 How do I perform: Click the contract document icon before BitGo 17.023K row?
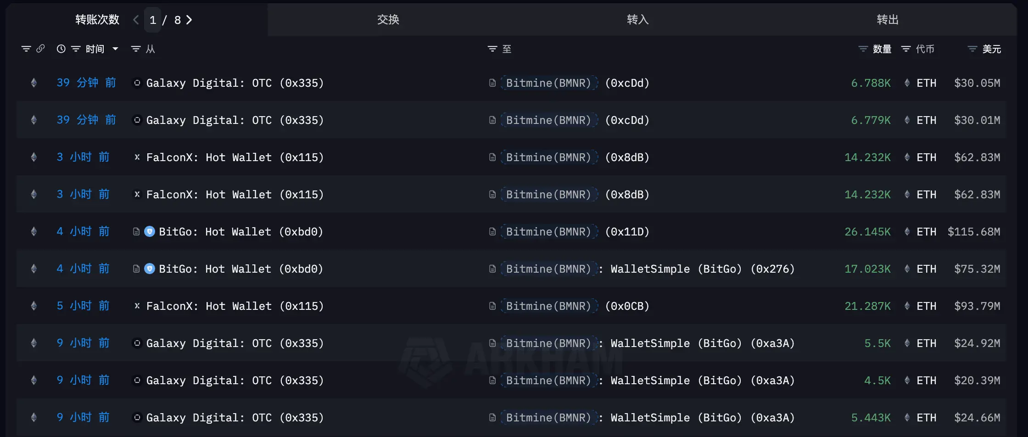[x=136, y=269]
